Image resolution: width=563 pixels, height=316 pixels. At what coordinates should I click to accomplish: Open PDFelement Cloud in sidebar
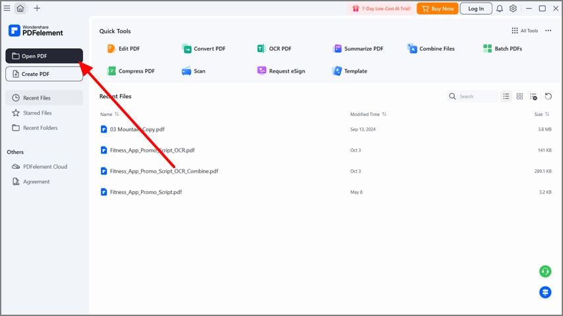tap(44, 167)
